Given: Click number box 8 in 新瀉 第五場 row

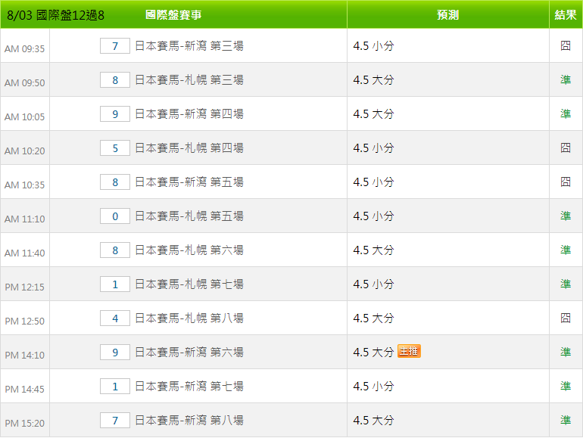Looking at the screenshot, I should [x=115, y=182].
